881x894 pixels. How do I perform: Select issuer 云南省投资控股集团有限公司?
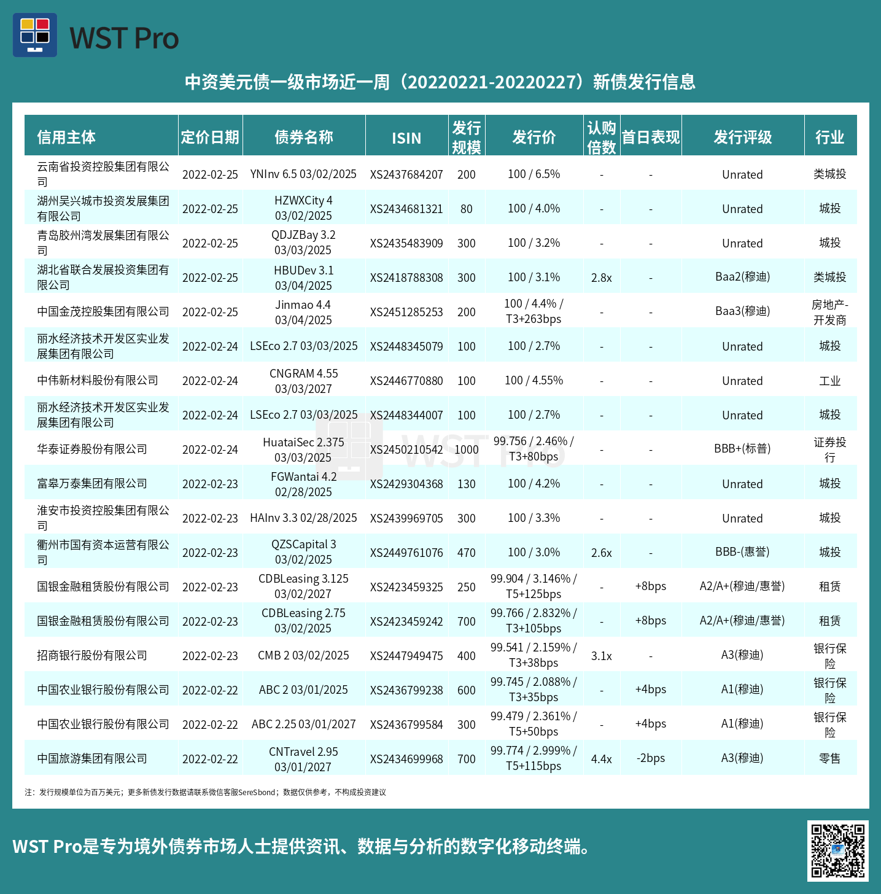click(103, 174)
